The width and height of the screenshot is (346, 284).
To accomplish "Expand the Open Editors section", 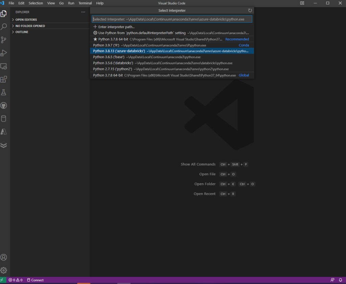I will tap(26, 20).
